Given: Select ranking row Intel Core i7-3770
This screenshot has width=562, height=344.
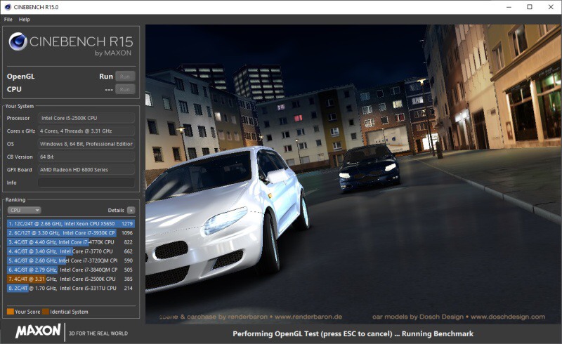Looking at the screenshot, I should tap(71, 251).
